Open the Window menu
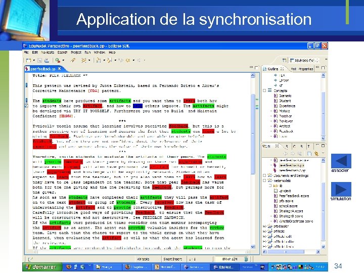 coord(100,53)
